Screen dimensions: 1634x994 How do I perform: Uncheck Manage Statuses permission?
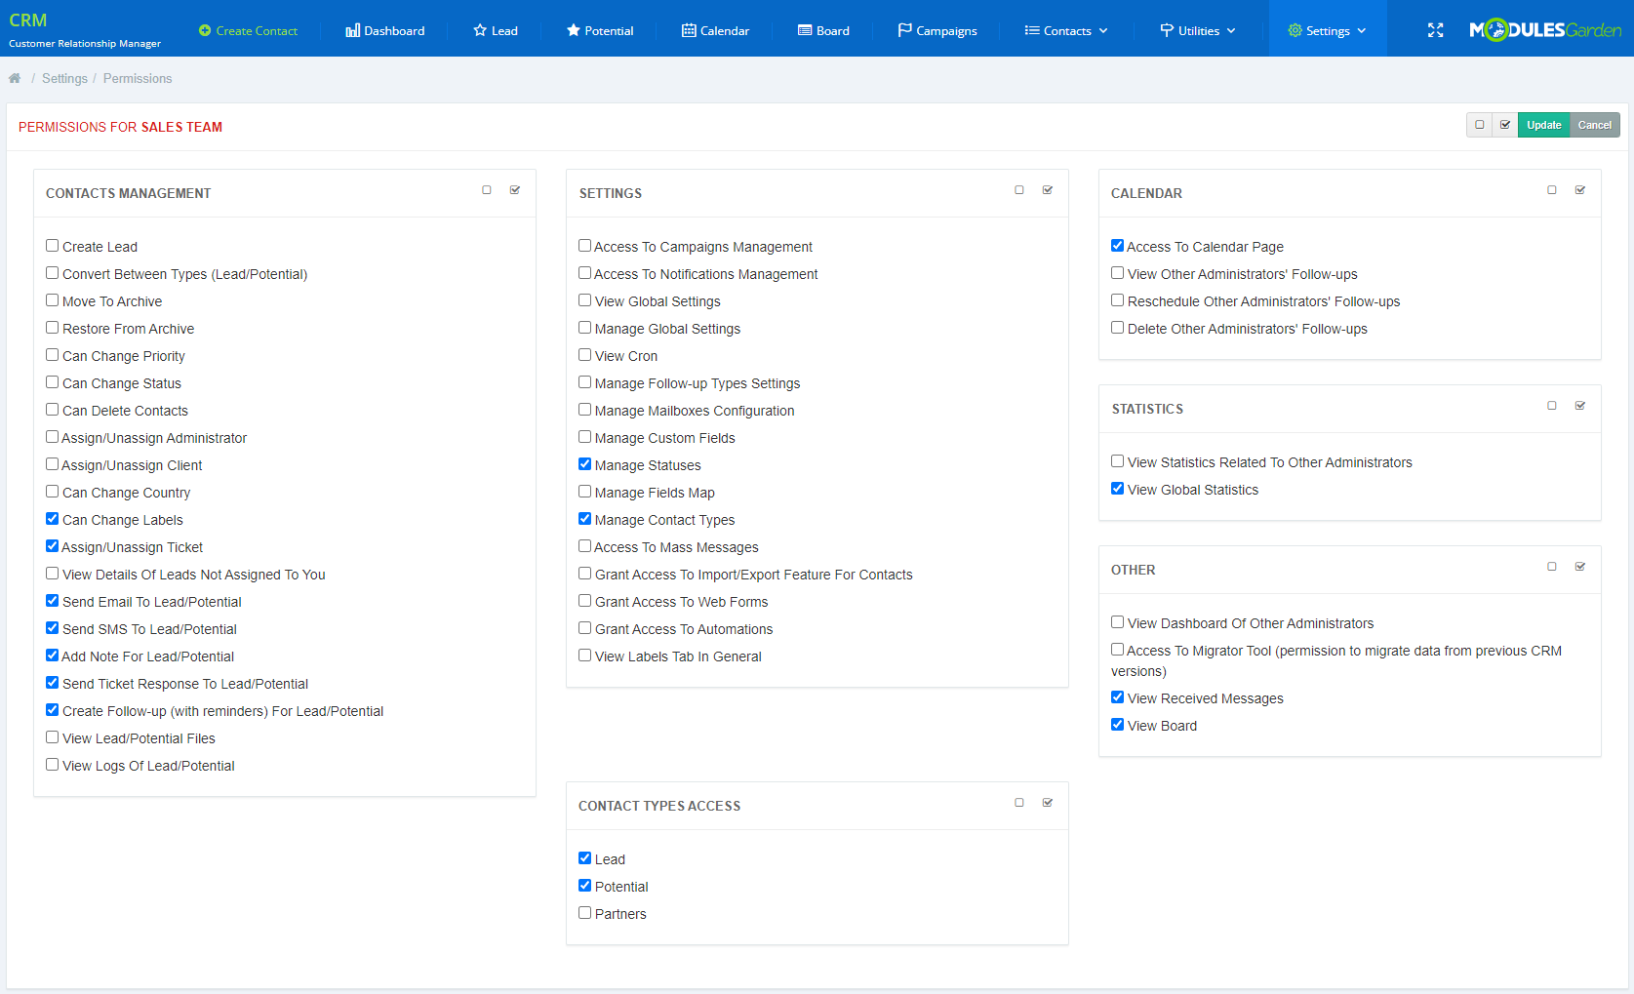tap(584, 463)
